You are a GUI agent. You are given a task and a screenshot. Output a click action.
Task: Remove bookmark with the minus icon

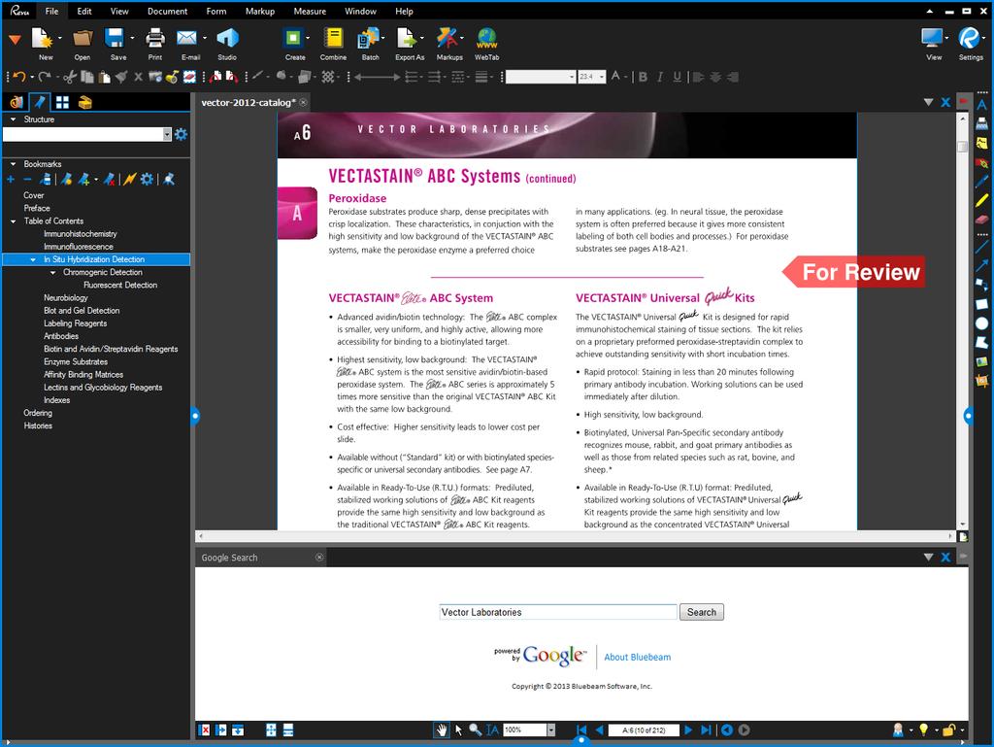click(27, 180)
